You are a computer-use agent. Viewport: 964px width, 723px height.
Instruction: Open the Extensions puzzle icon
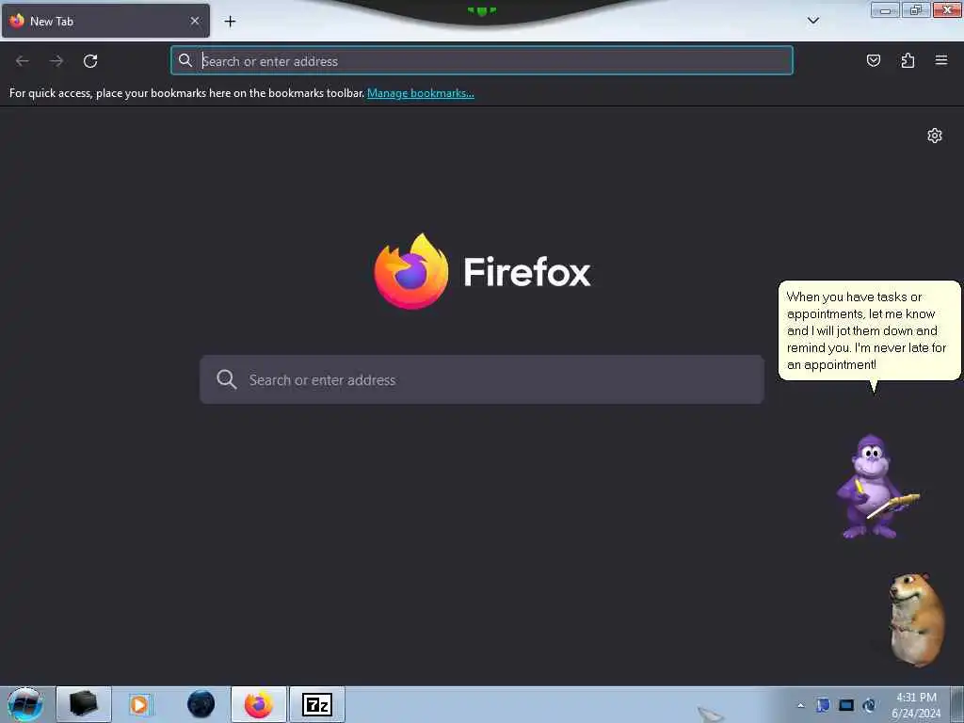pyautogui.click(x=908, y=60)
